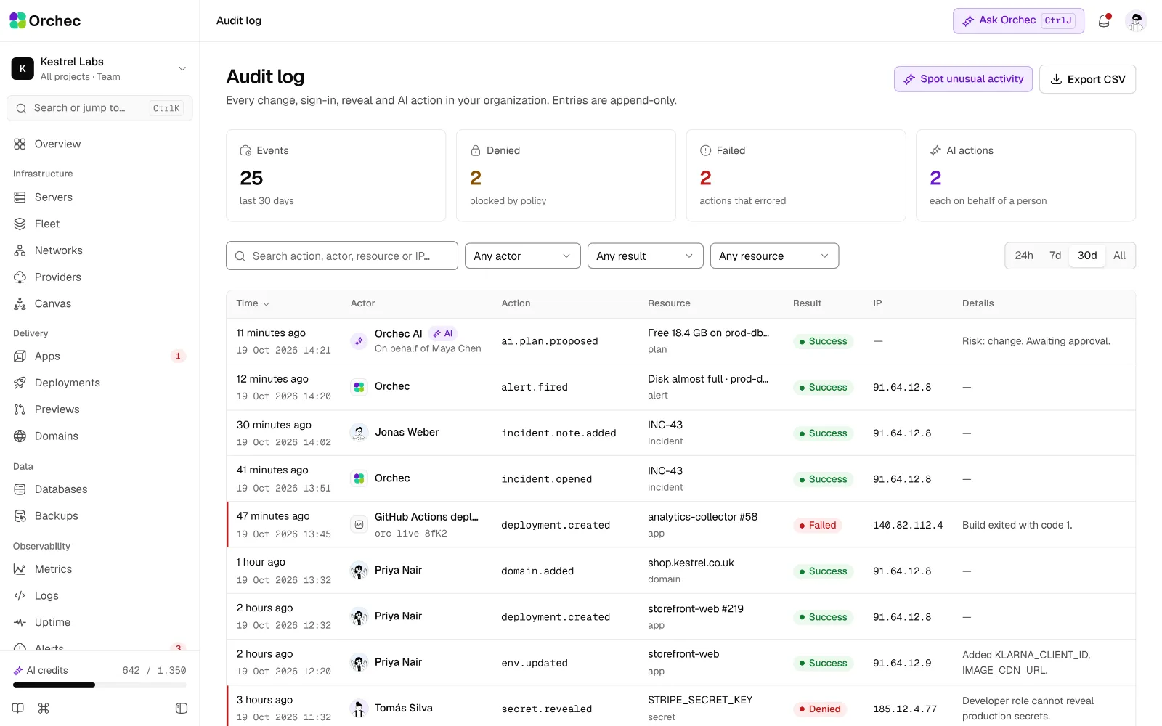Select the 24h time range
Screen dimensions: 1162x726
click(1024, 256)
